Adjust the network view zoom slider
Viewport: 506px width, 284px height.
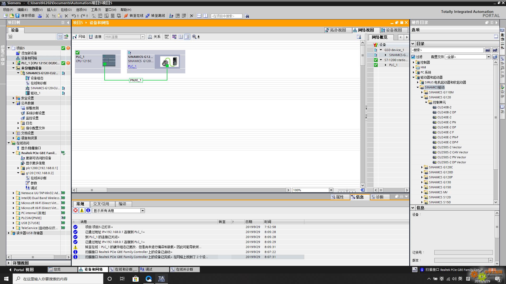(347, 190)
